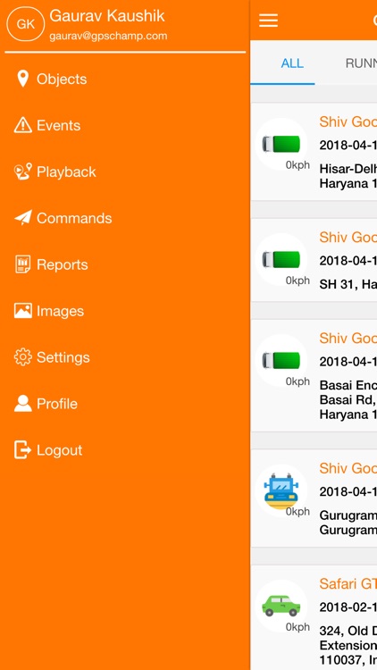377x670 pixels.
Task: Open the Events menu item
Action: coord(125,125)
